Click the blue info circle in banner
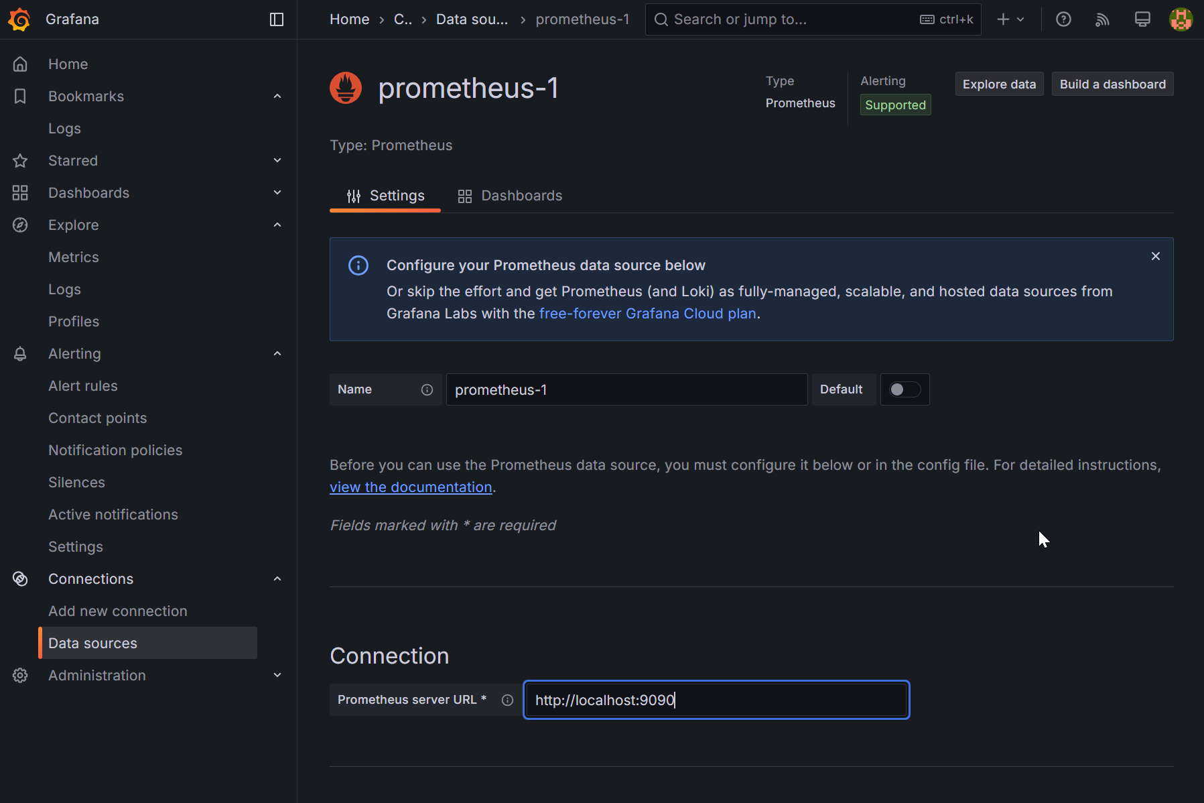Screen dimensions: 1204x803 [358, 265]
